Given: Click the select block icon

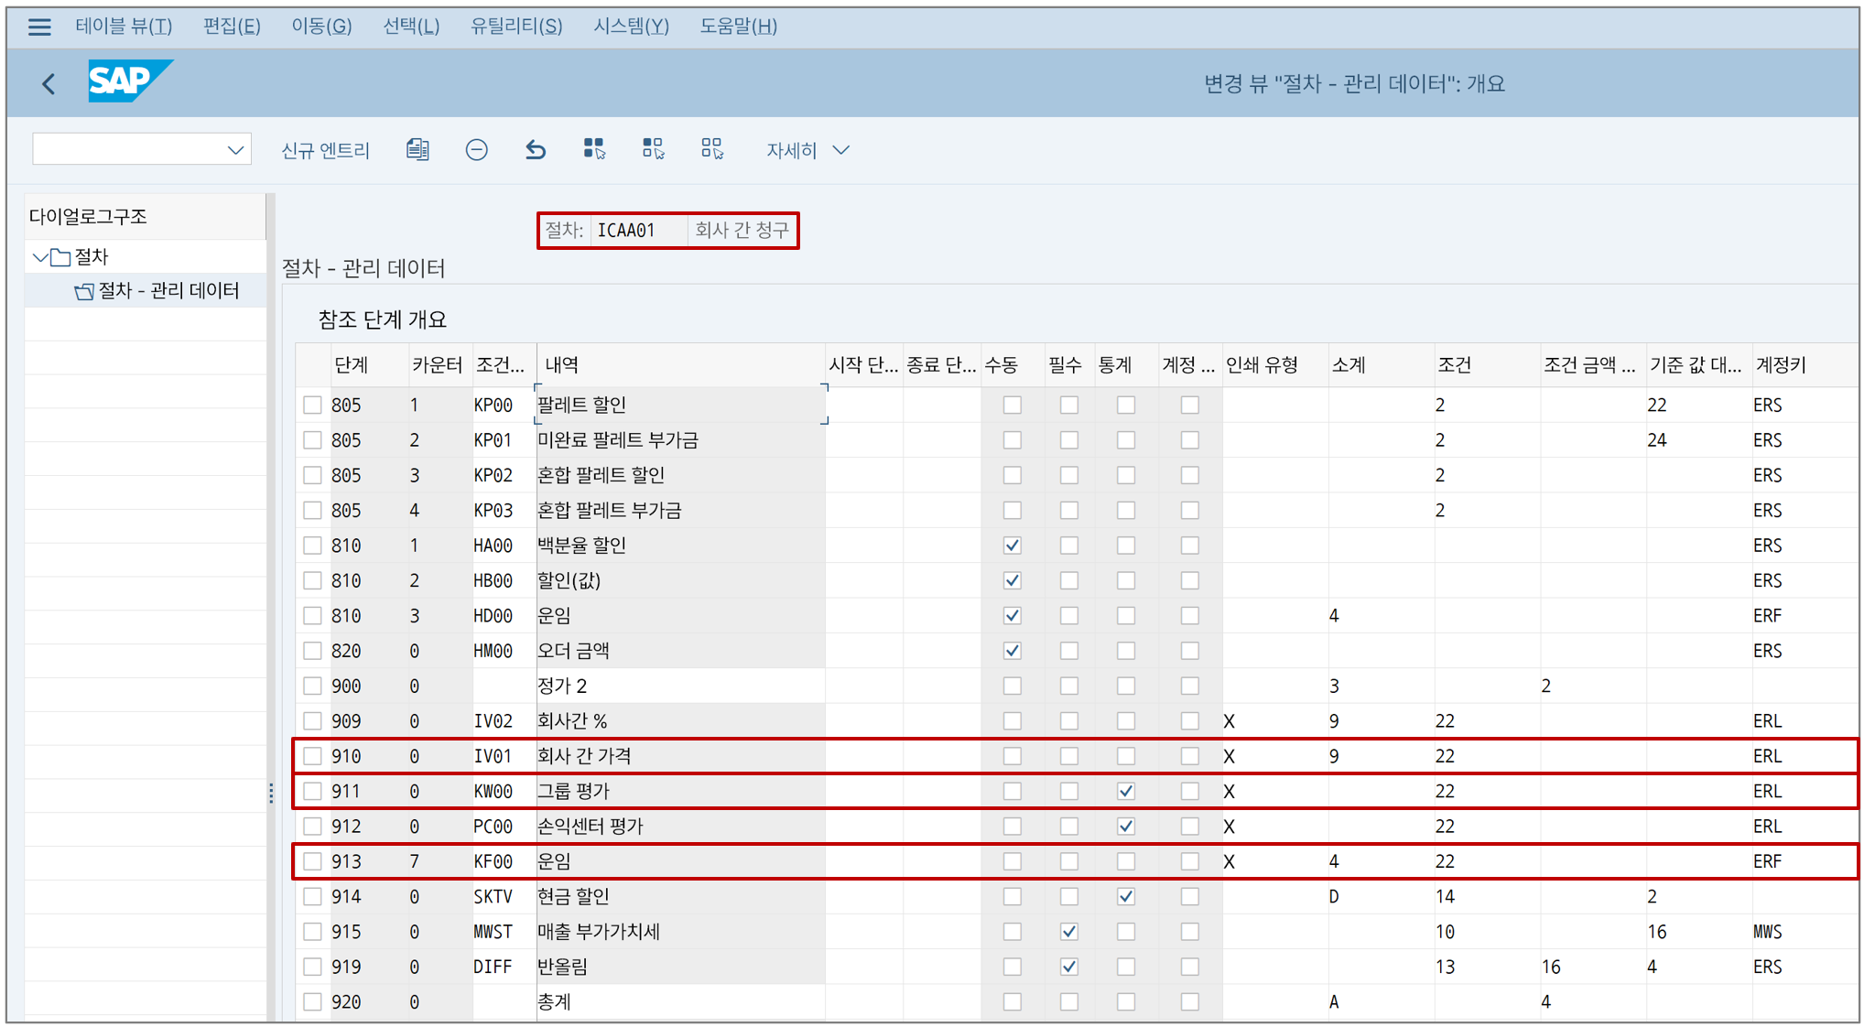Looking at the screenshot, I should point(653,149).
